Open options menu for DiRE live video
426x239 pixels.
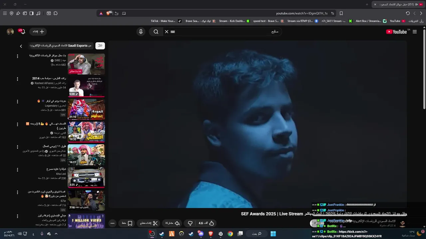tap(17, 56)
